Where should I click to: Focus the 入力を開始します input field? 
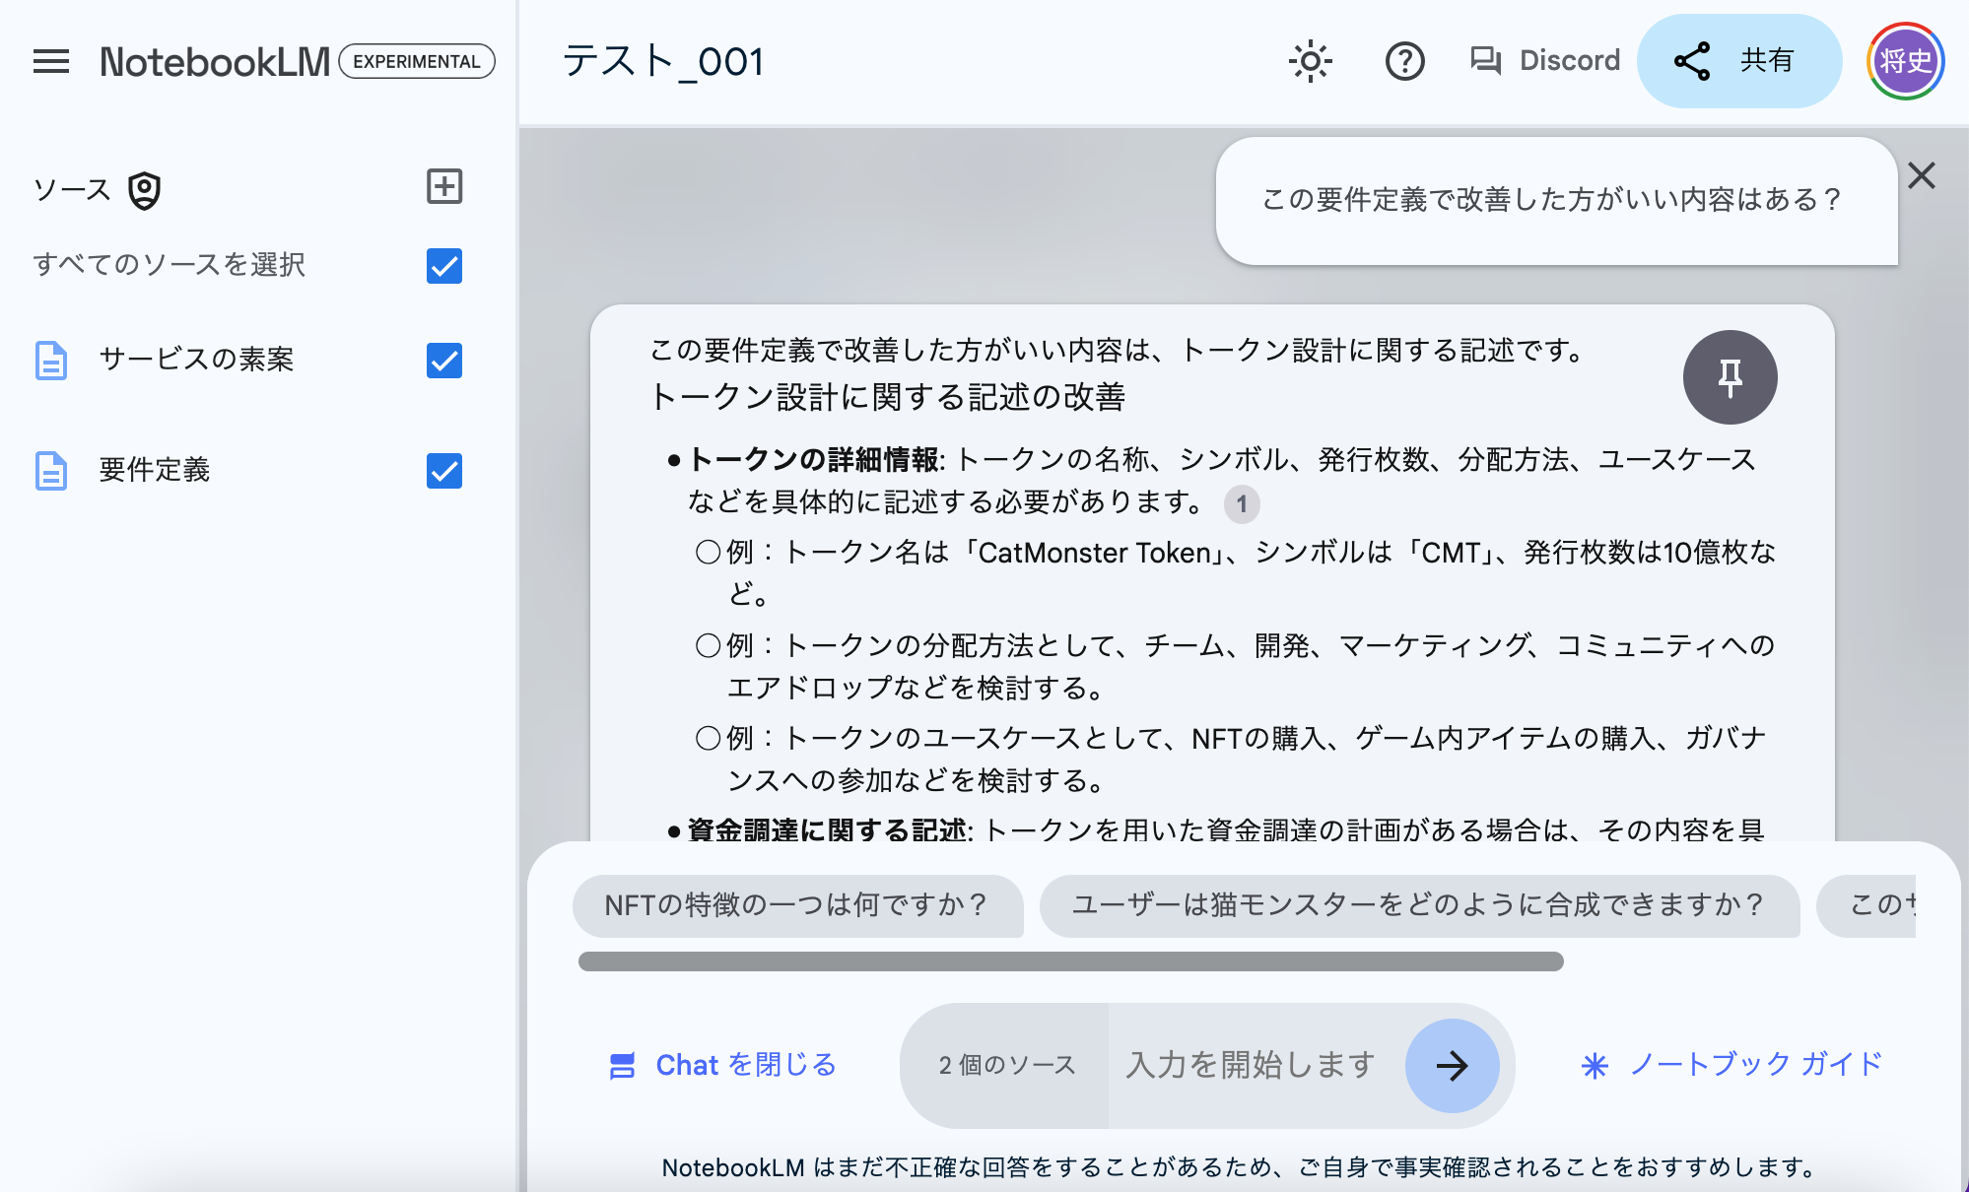(1252, 1065)
